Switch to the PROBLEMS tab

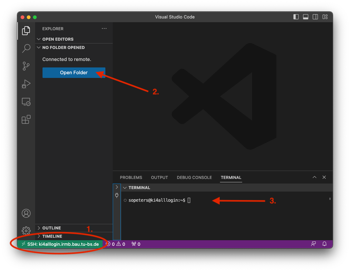pyautogui.click(x=131, y=178)
